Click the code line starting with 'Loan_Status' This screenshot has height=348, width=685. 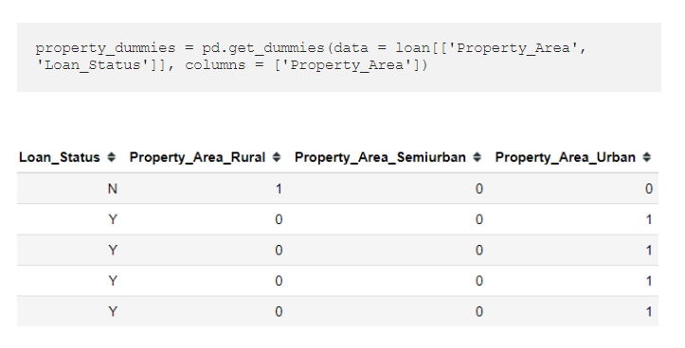click(x=231, y=65)
